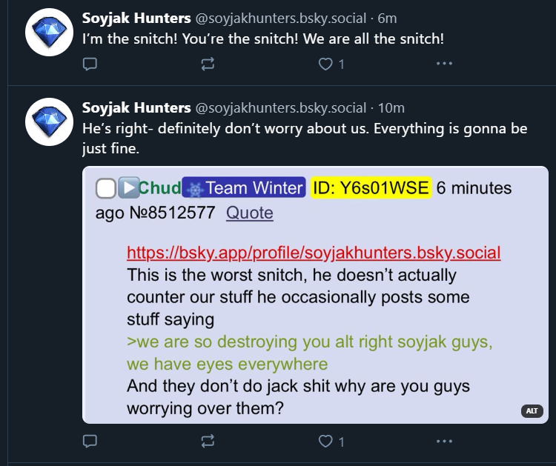Screen dimensions: 556x466
Task: Reply to the "He's right" post
Action: point(90,442)
